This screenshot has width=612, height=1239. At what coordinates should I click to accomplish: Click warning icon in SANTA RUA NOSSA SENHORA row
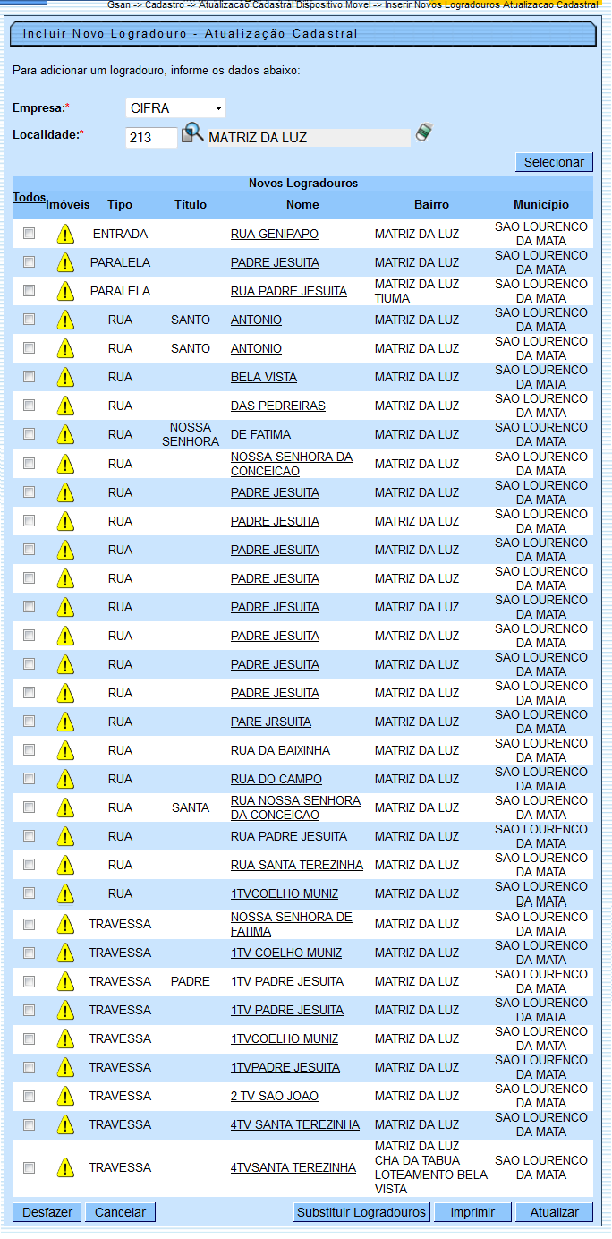tap(65, 807)
